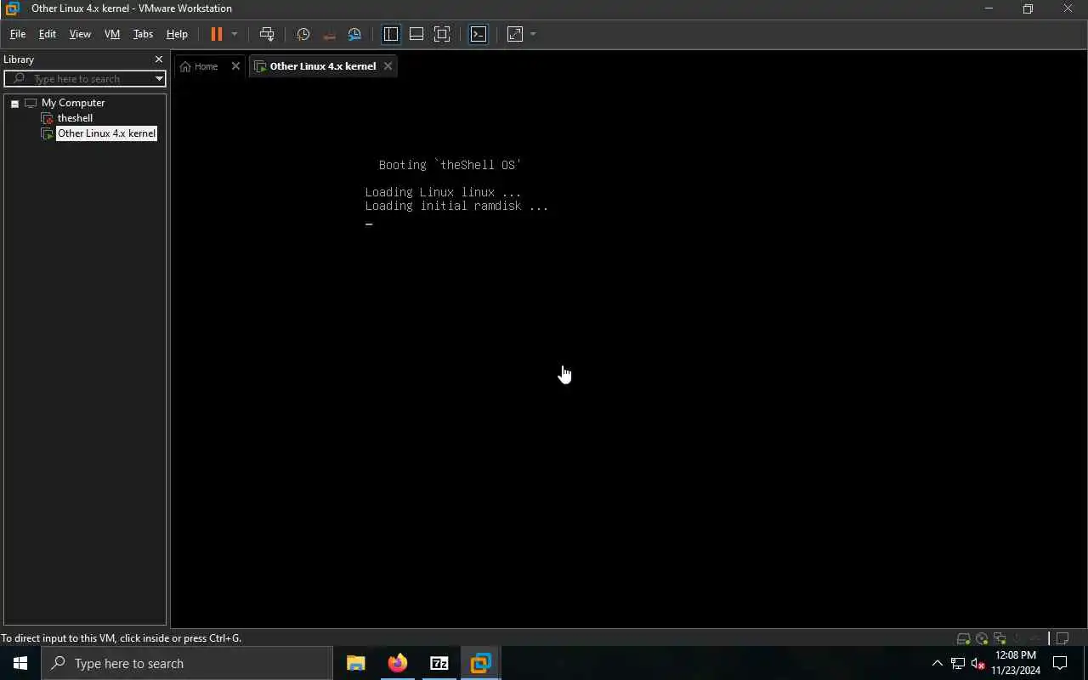Image resolution: width=1088 pixels, height=680 pixels.
Task: Click the VMware Workstation taskbar icon
Action: [480, 663]
